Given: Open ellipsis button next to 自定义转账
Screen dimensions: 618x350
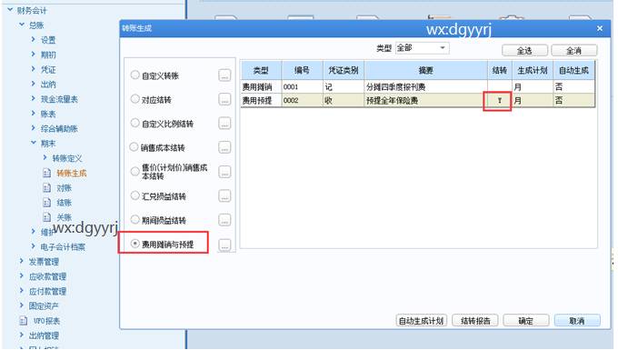Looking at the screenshot, I should [224, 75].
